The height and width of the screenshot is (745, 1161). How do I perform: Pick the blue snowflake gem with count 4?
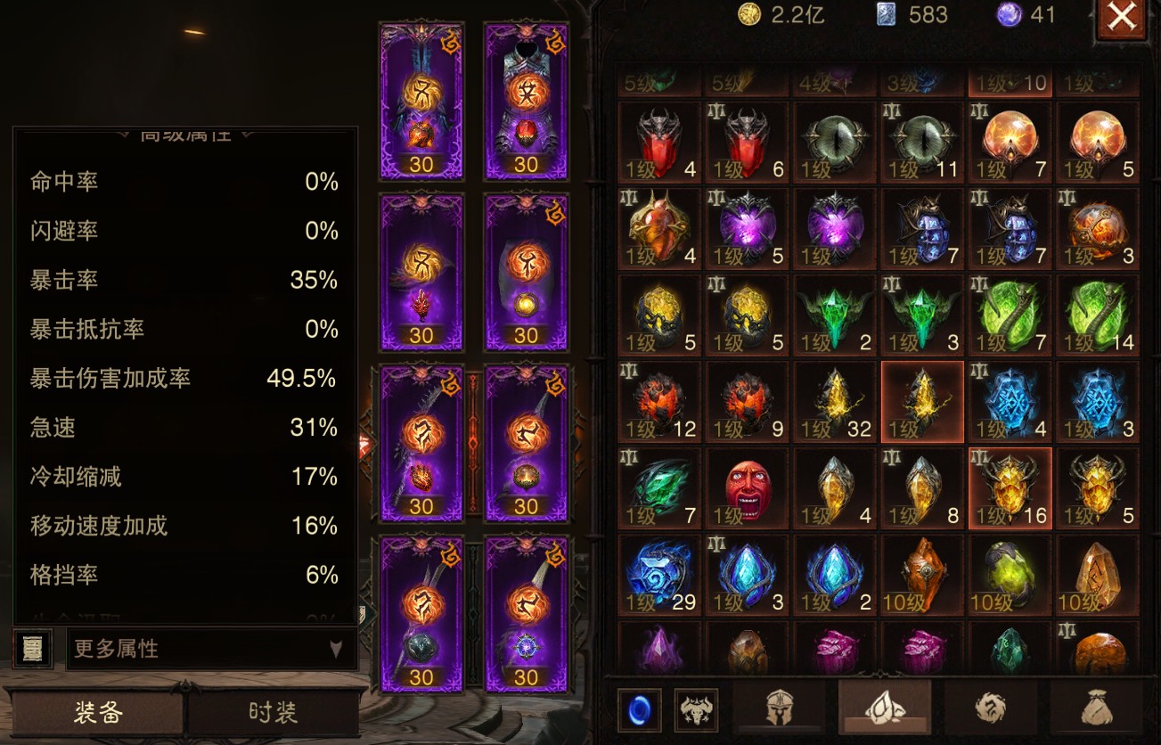pos(1010,402)
